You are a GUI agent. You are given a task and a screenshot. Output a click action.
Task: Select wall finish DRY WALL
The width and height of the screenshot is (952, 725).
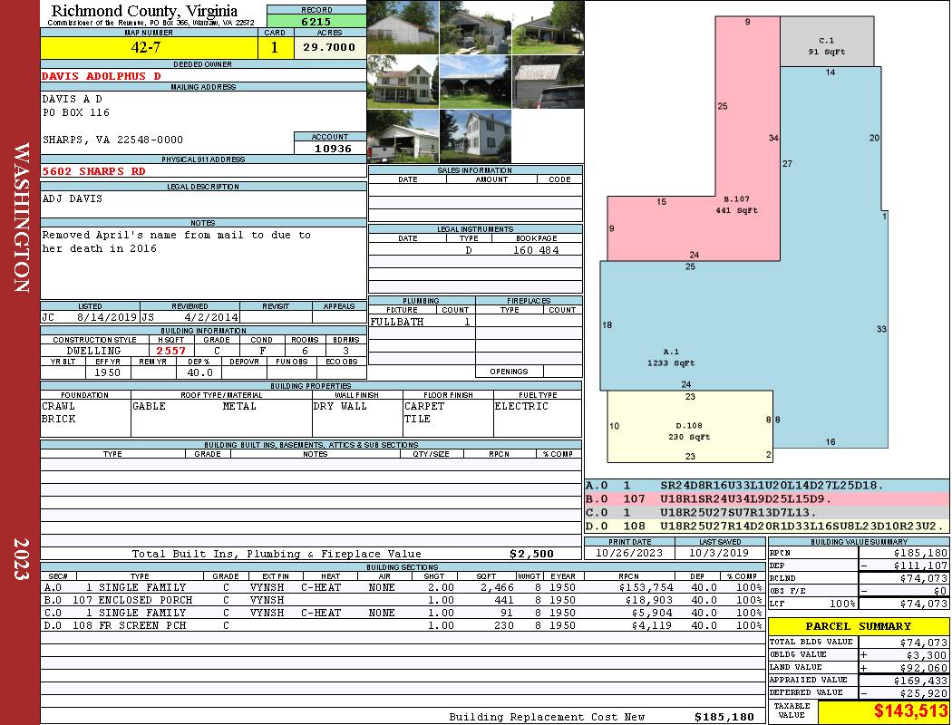340,406
